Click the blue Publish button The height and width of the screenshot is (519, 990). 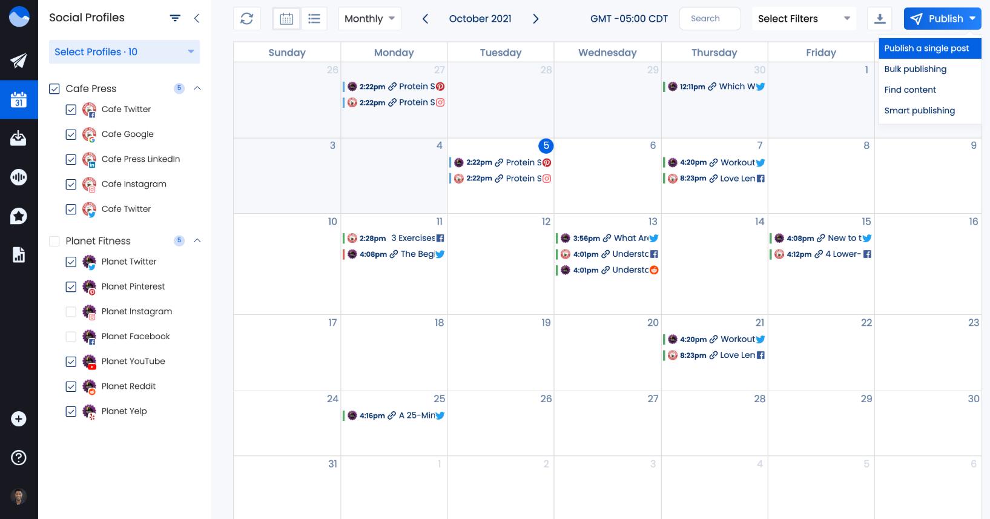[x=937, y=19]
